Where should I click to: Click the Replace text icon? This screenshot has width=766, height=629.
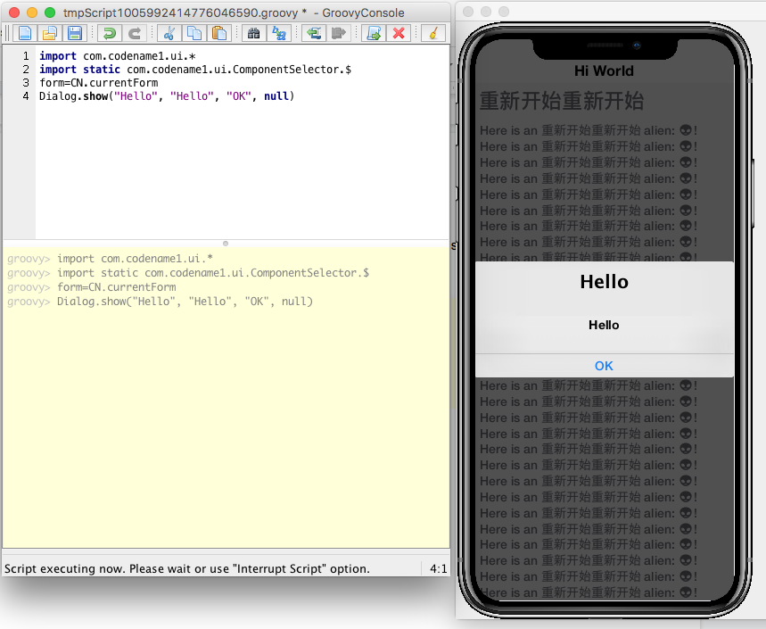point(279,34)
